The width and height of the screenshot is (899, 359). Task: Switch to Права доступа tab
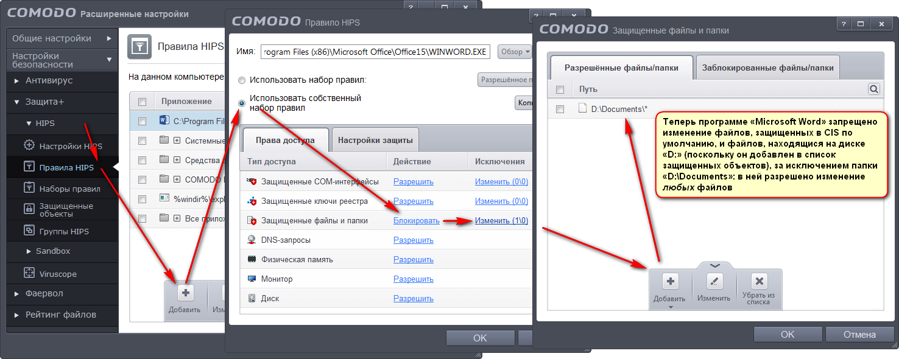[285, 140]
